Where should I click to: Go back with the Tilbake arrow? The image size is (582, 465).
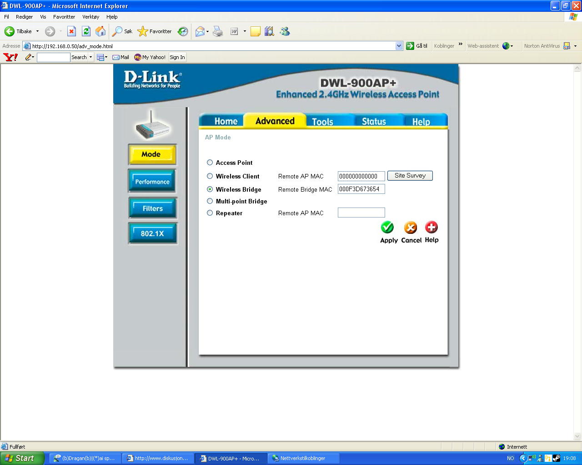(10, 31)
